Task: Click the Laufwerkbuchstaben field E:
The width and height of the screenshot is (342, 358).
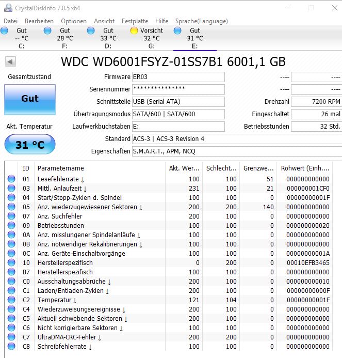Action: click(178, 126)
